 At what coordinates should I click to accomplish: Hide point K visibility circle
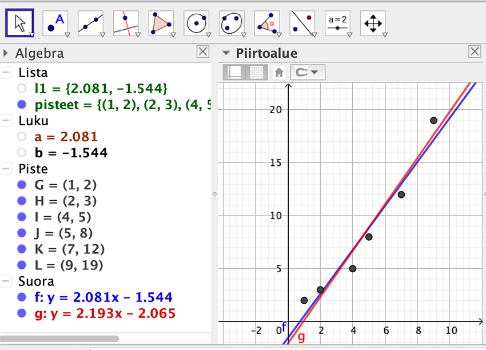[x=22, y=249]
